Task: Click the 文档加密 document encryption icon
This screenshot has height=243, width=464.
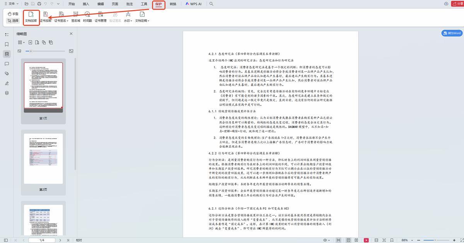Action: pyautogui.click(x=31, y=17)
